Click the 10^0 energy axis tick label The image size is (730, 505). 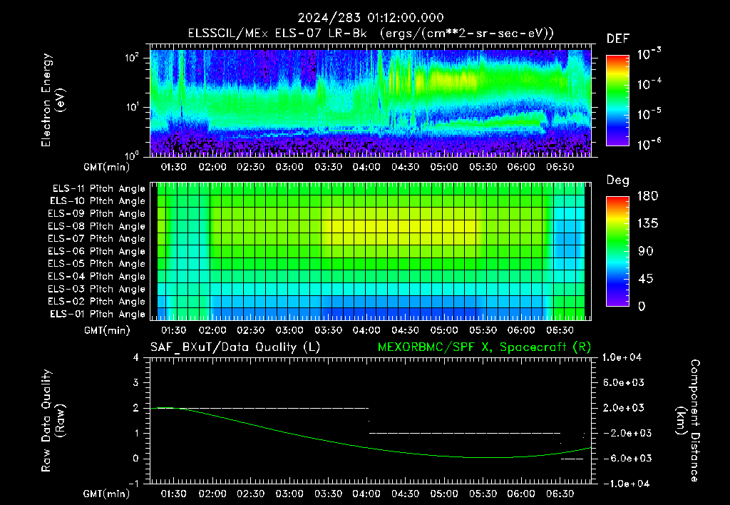132,155
